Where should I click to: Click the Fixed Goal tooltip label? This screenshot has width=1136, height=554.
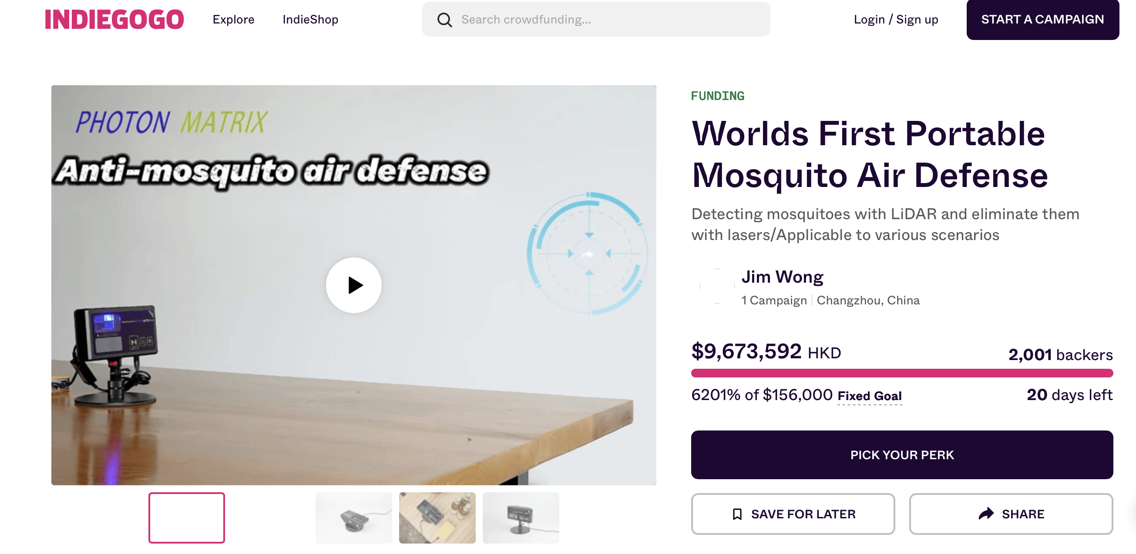[869, 396]
